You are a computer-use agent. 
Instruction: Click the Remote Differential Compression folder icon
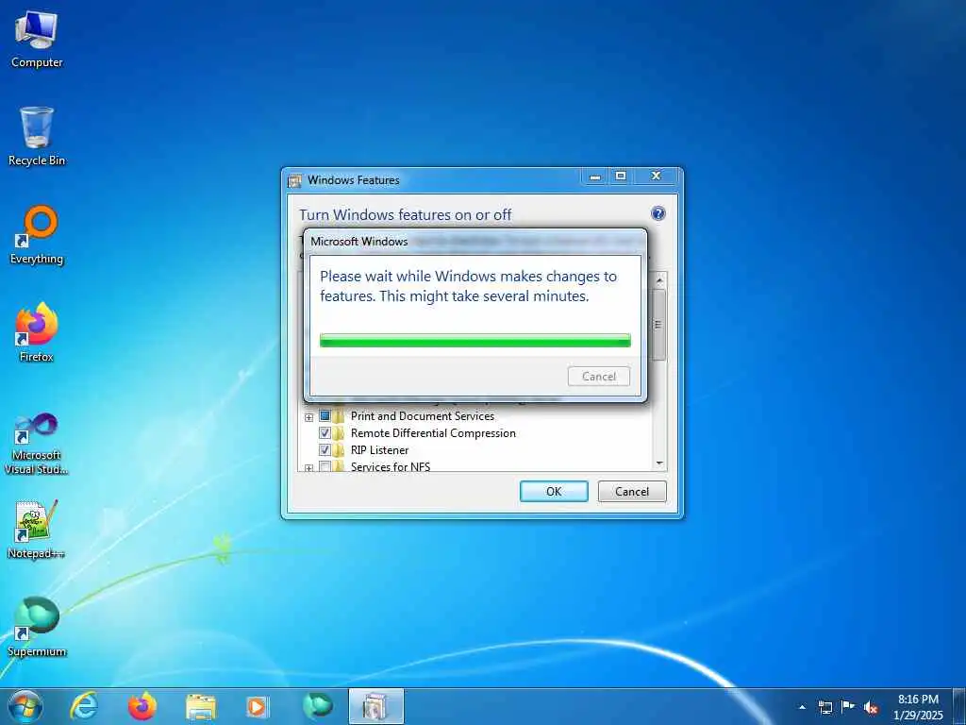[339, 432]
